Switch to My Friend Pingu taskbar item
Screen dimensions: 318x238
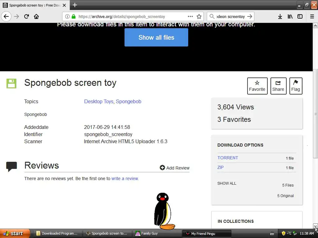[207, 233]
